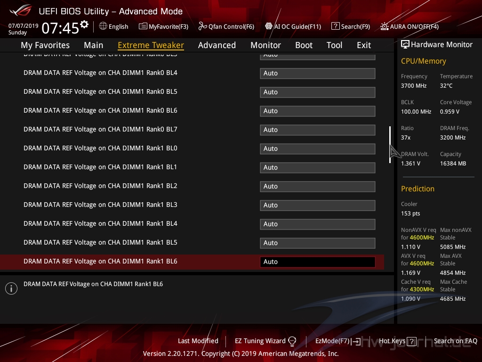Launch AI OC Guide(F11) text

point(297,27)
